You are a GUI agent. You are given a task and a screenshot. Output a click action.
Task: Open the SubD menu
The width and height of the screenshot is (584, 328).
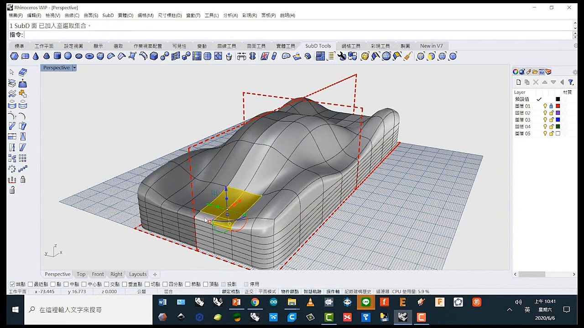[108, 15]
